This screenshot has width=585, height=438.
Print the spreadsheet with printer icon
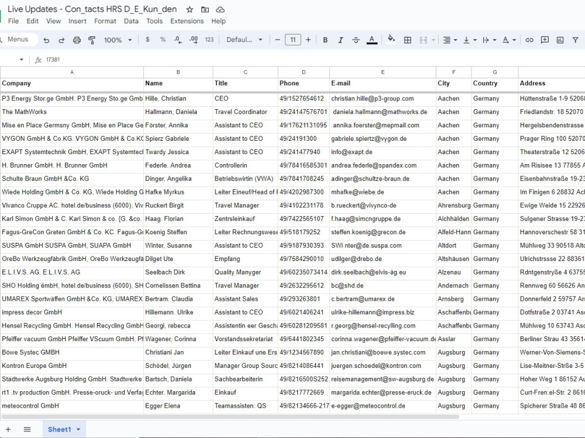(77, 40)
